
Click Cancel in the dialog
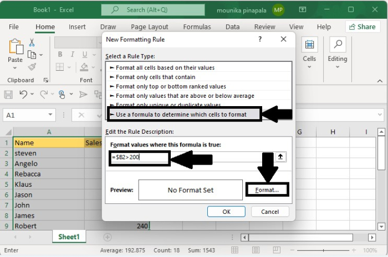270,212
